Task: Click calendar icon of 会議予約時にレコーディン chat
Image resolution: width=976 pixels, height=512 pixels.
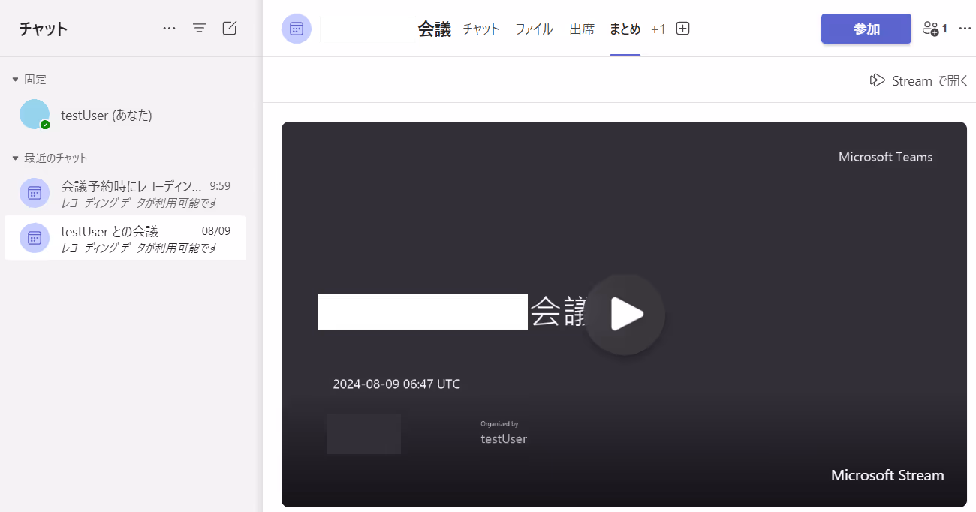Action: click(35, 193)
